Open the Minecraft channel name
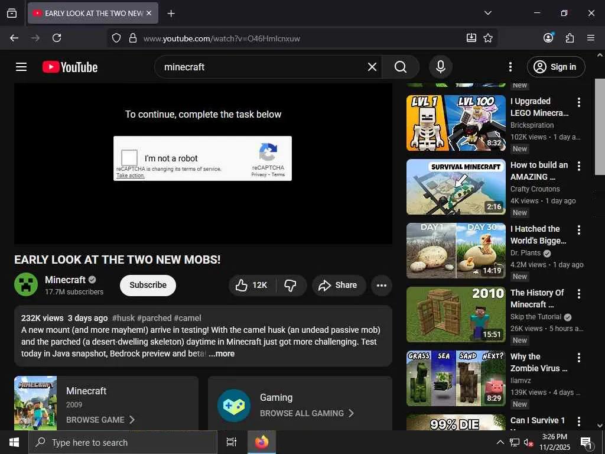The image size is (605, 454). pyautogui.click(x=65, y=280)
